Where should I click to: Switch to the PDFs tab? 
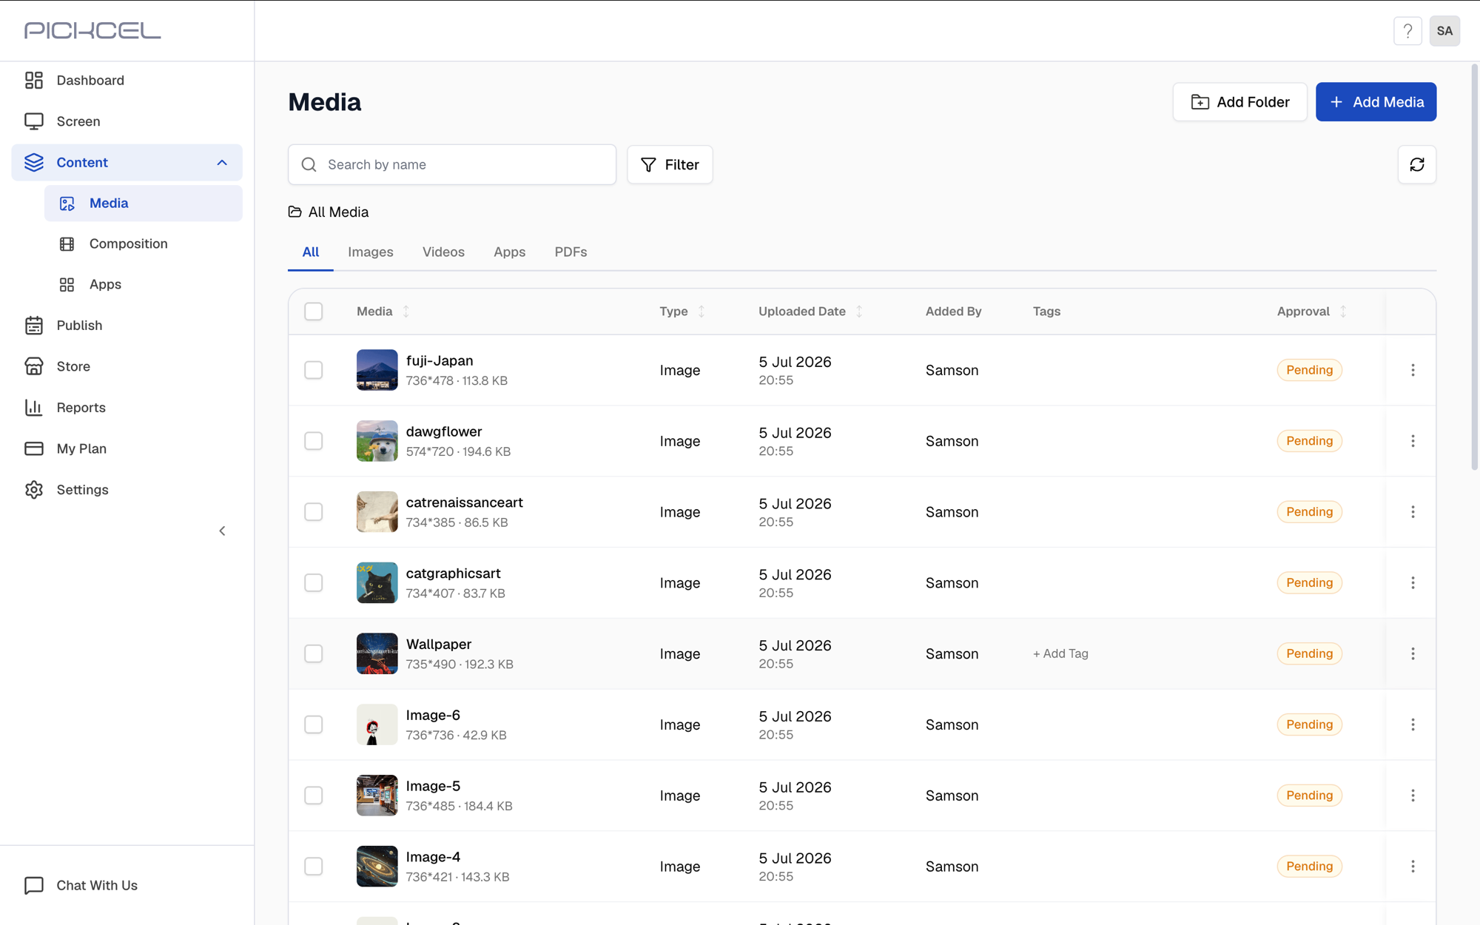coord(571,252)
